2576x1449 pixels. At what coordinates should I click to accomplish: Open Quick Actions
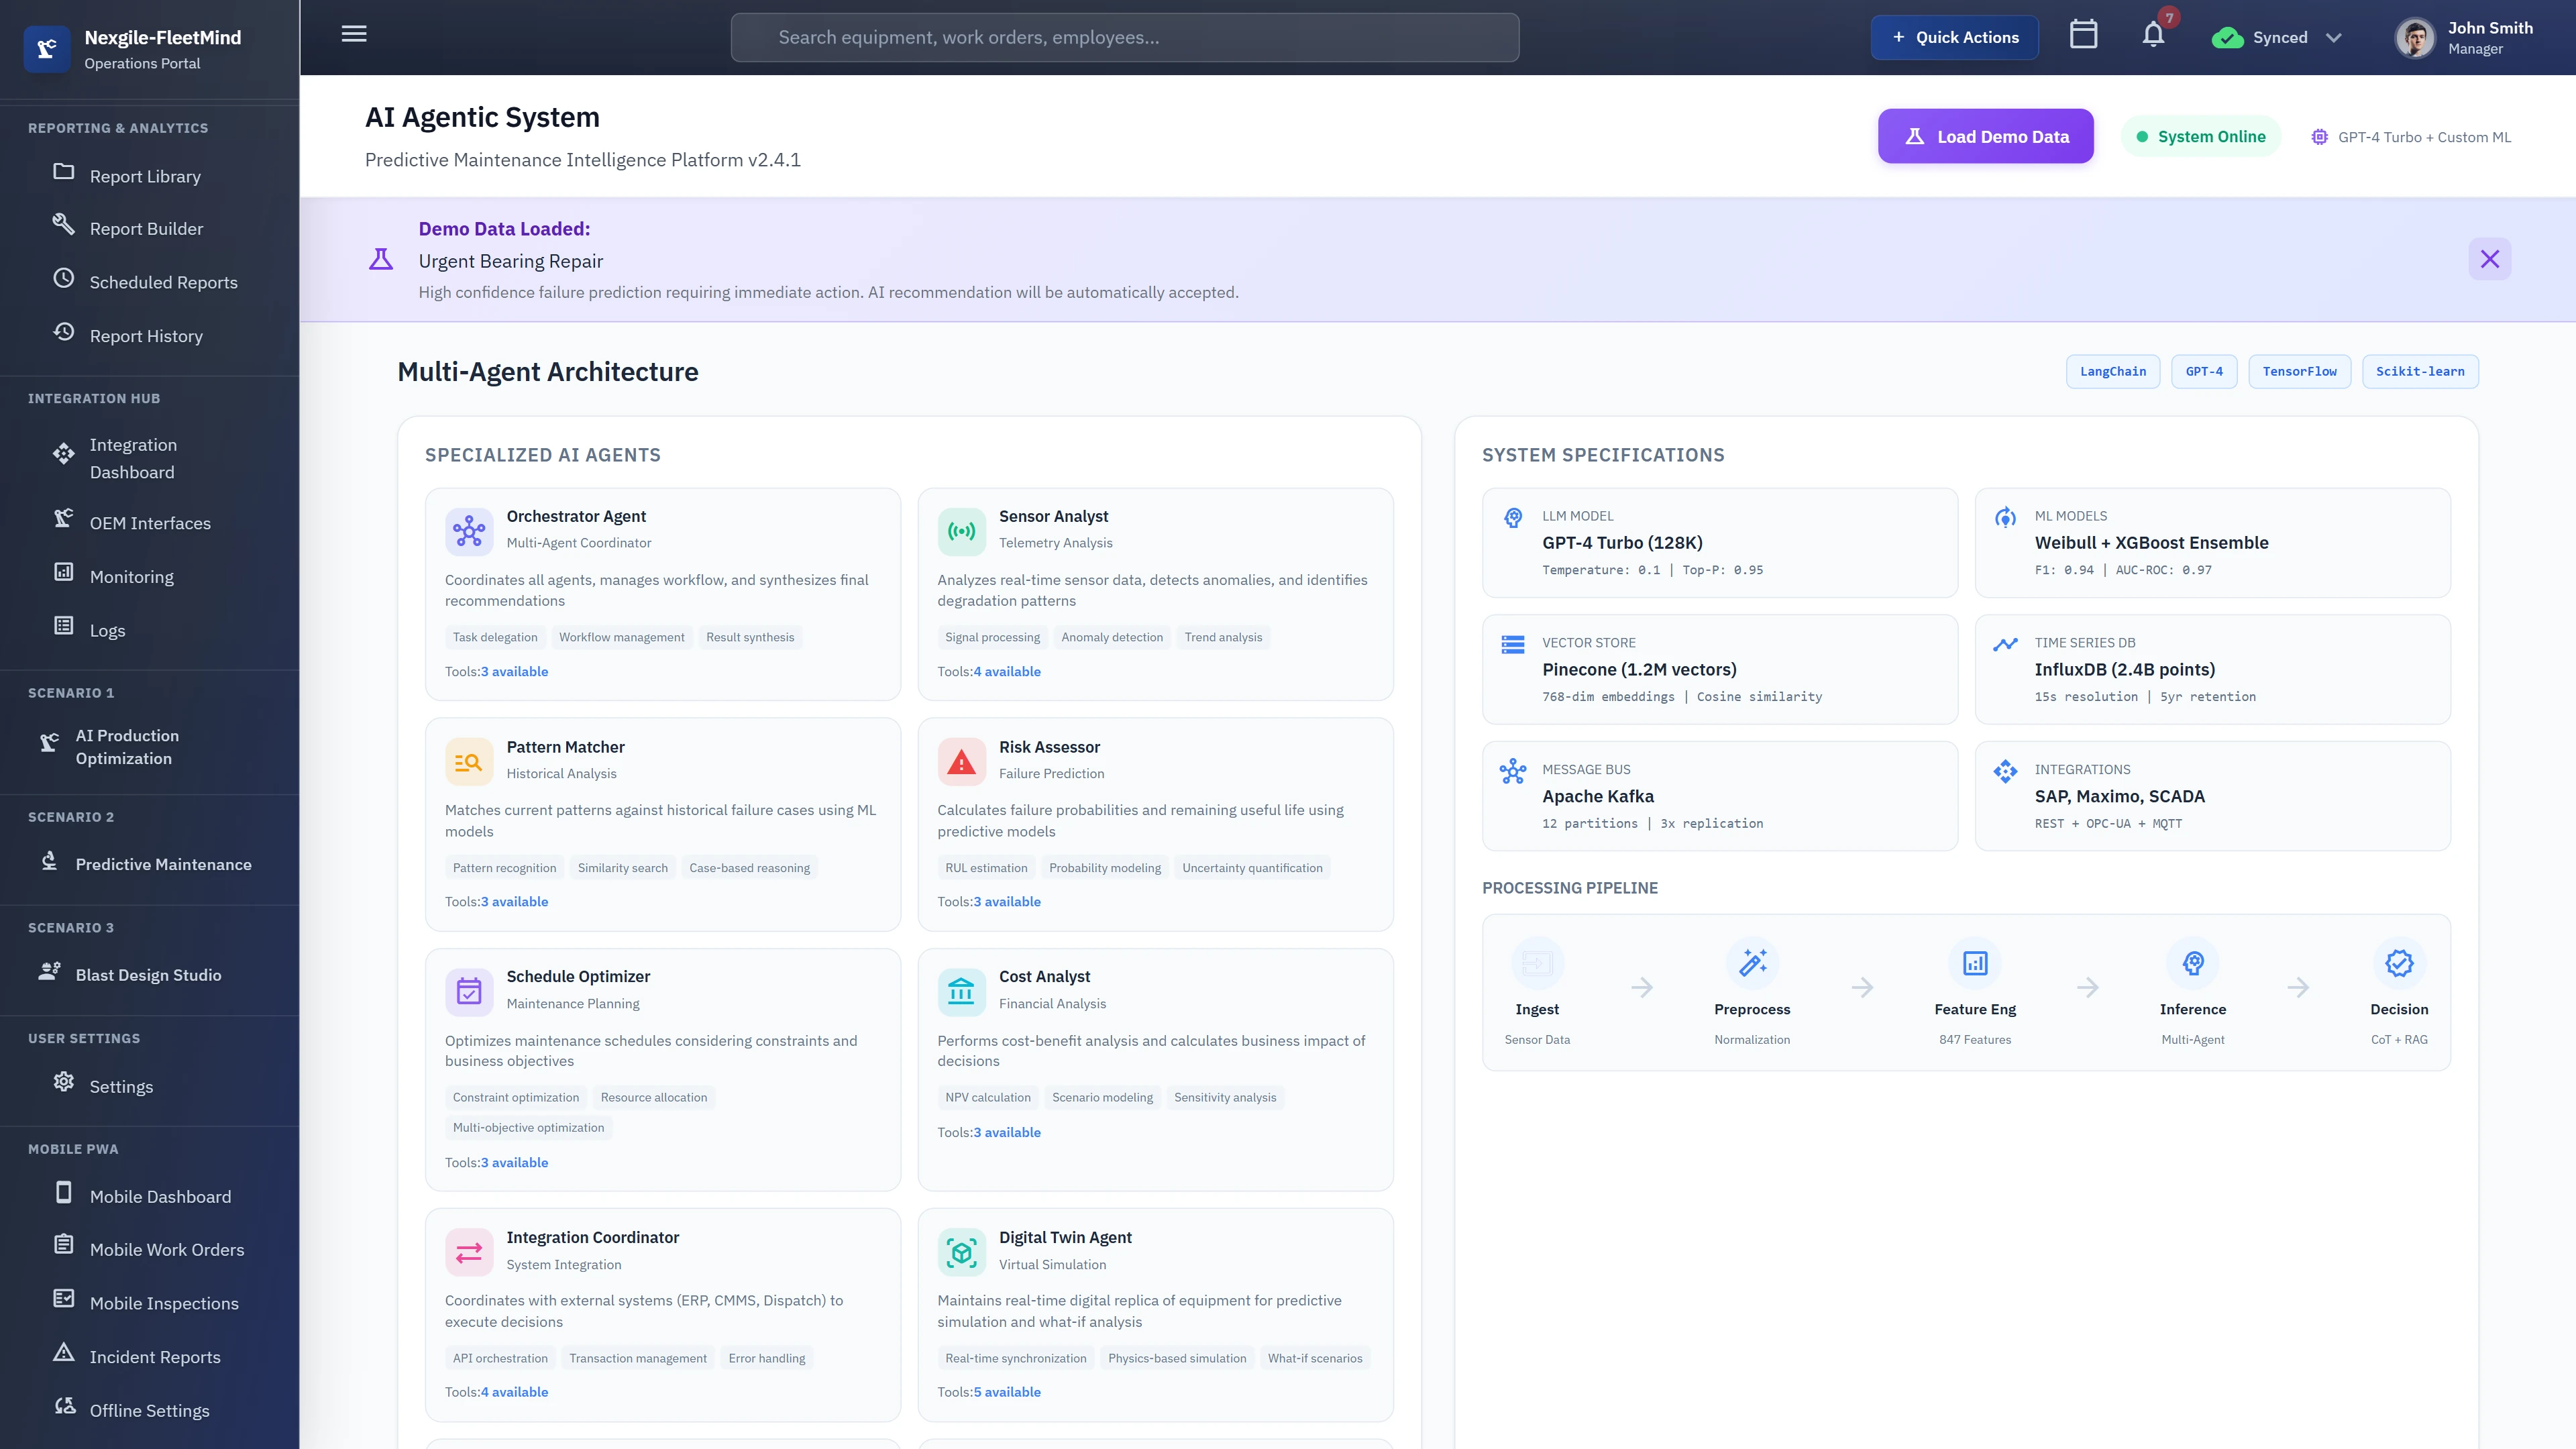[x=1954, y=37]
